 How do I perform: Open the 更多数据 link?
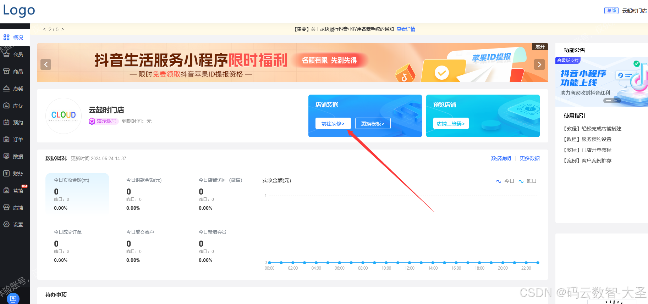pyautogui.click(x=529, y=158)
